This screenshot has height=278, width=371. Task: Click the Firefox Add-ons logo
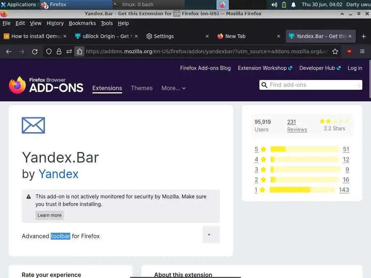point(46,85)
